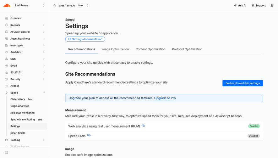Expand the AI Crawl Control chevron
Viewport: 278px width, 158px height.
click(44, 32)
